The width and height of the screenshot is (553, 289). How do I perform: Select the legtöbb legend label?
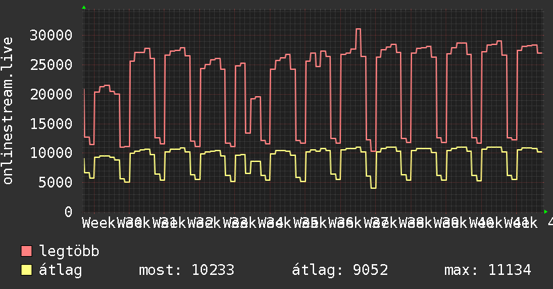[69, 251]
